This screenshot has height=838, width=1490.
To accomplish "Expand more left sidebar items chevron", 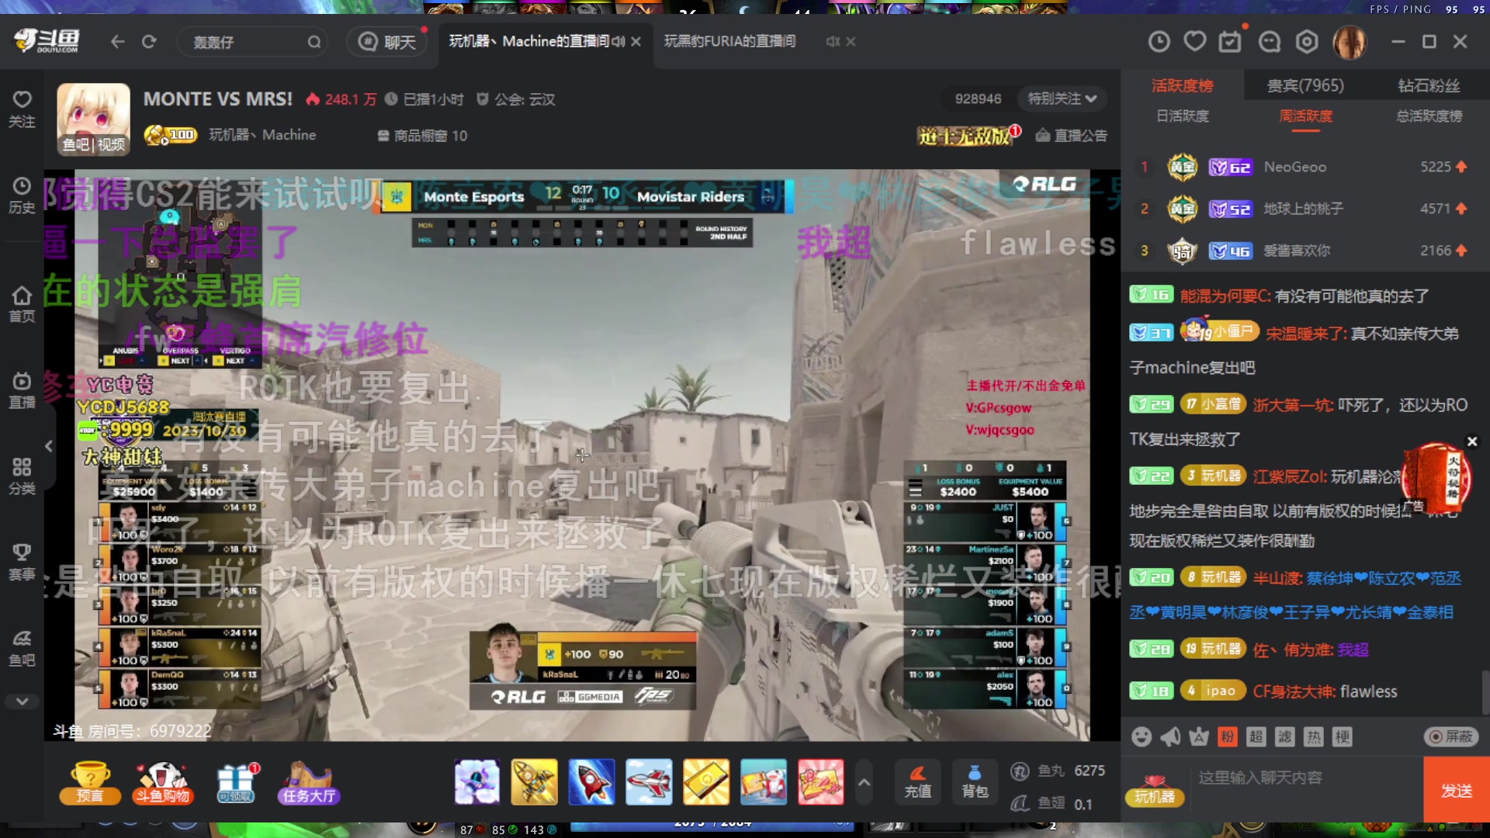I will coord(22,701).
